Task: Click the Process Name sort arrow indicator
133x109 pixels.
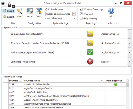Action: tap(102, 81)
